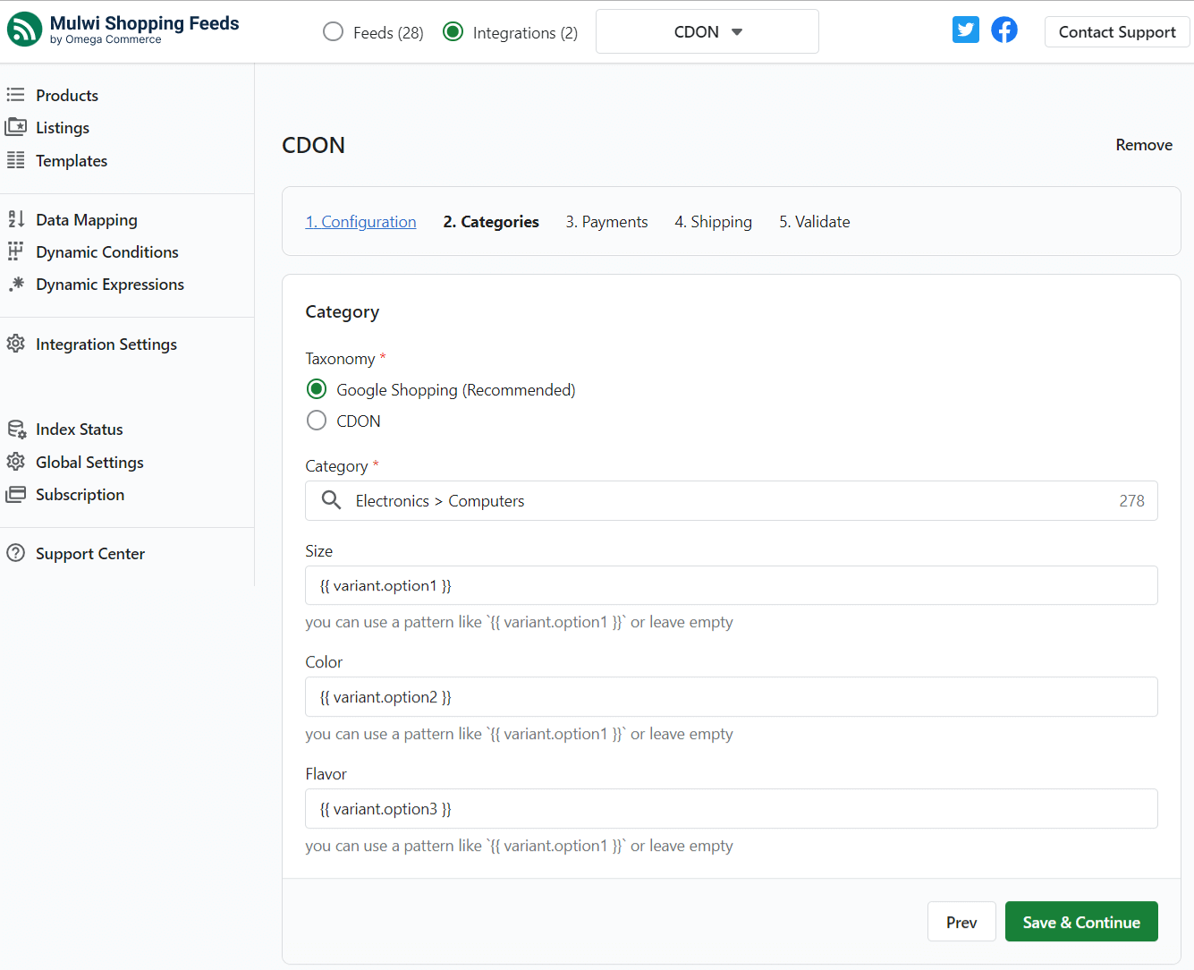1194x970 pixels.
Task: Open Dynamic Conditions in the sidebar
Action: coord(107,252)
